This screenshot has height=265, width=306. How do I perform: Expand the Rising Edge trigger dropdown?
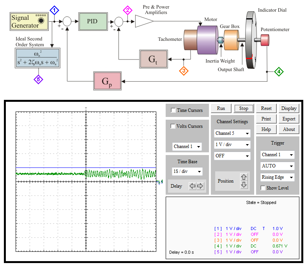(277, 177)
